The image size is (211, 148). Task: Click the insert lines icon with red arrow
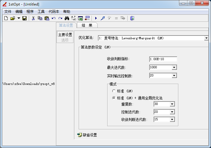pyautogui.click(x=87, y=18)
